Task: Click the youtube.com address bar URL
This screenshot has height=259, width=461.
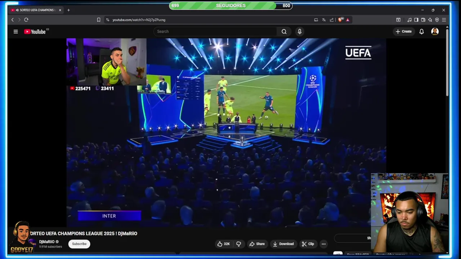Action: (139, 20)
